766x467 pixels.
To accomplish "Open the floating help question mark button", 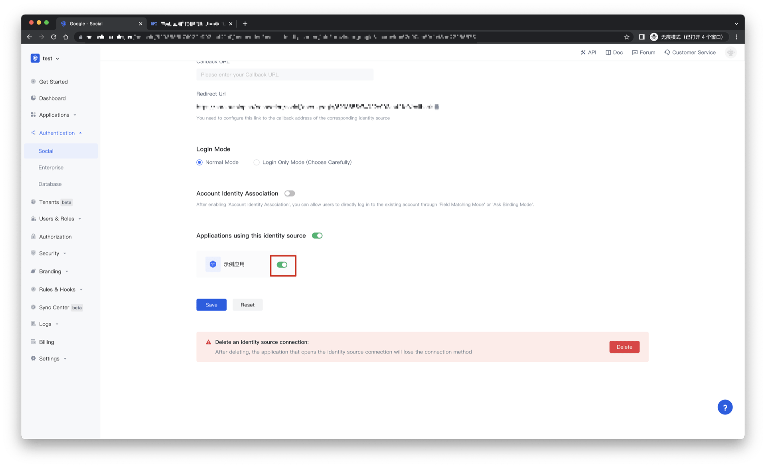I will point(725,407).
